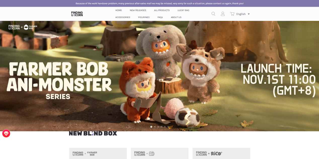Select the third carousel slide dot
The image size is (319, 159).
[x=158, y=127]
